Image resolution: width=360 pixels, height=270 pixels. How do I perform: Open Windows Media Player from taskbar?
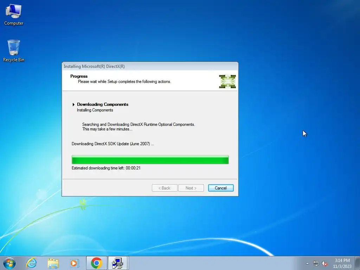click(74, 263)
